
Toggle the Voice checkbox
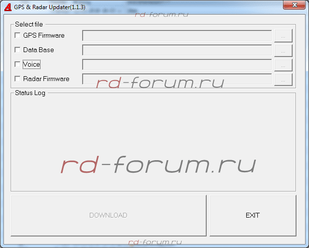click(x=18, y=64)
